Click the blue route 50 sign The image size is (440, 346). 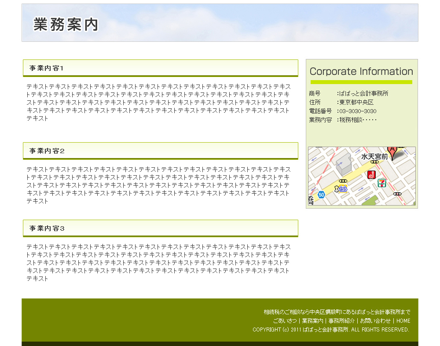tap(321, 195)
